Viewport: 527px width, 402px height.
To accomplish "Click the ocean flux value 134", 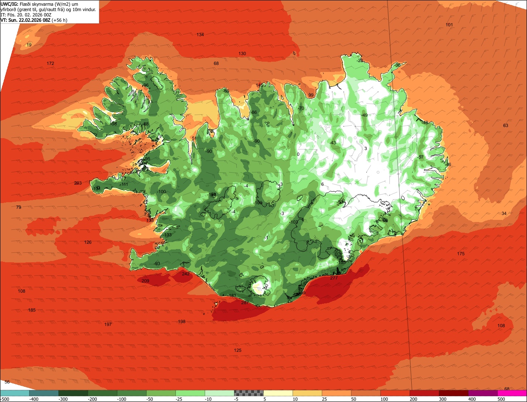I will 200,35.
